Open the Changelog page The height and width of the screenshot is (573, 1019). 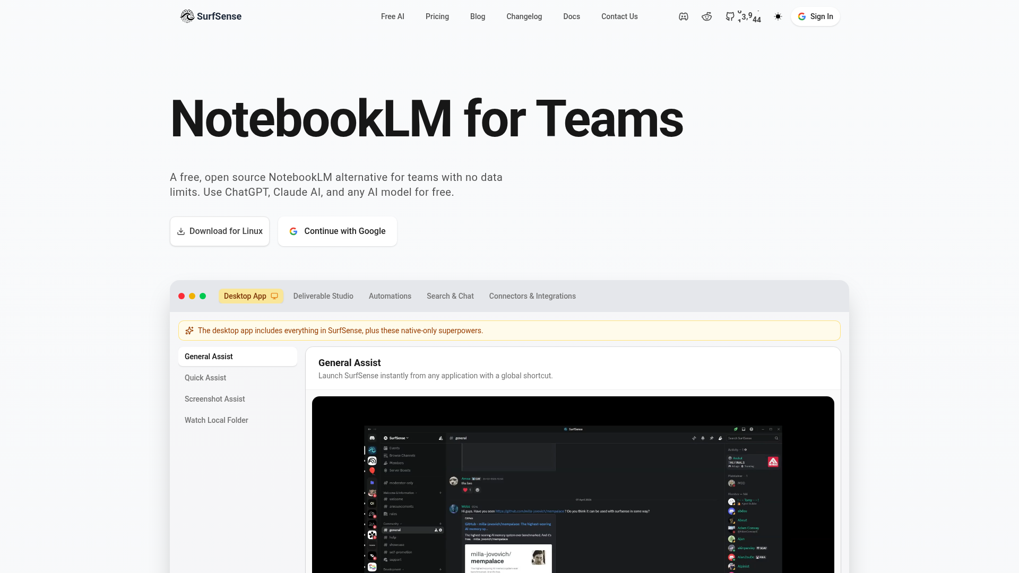tap(524, 16)
